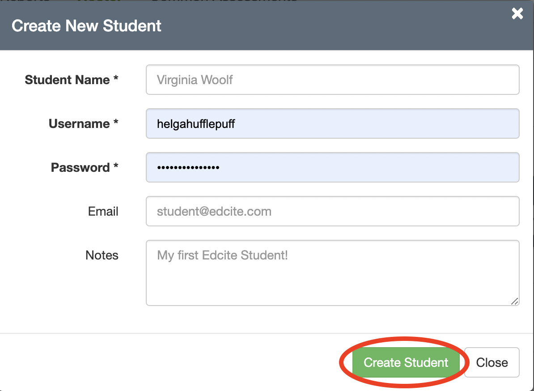Click inside the Notes text area
The width and height of the screenshot is (534, 391).
click(x=332, y=273)
